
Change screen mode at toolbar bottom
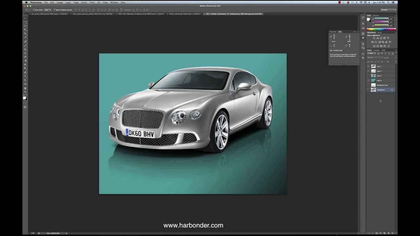click(x=25, y=107)
